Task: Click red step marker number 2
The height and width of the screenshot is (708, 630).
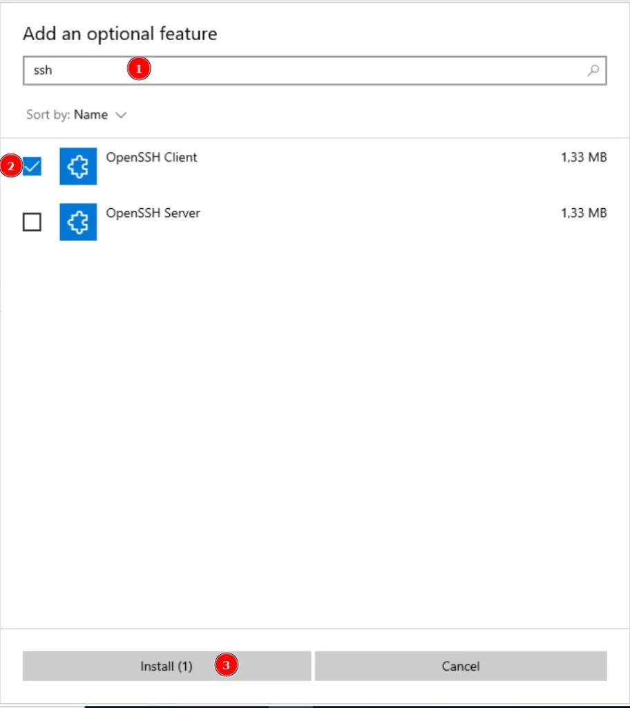Action: click(x=10, y=167)
